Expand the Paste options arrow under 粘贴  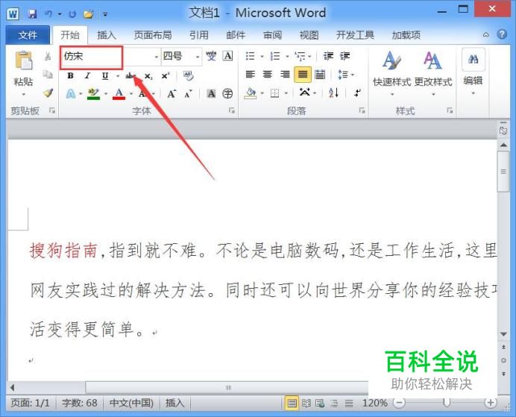click(x=23, y=95)
